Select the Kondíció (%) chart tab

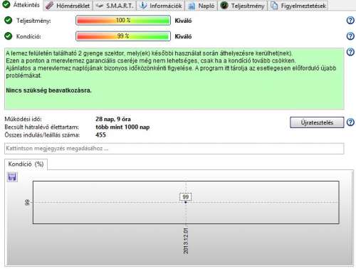pos(26,164)
